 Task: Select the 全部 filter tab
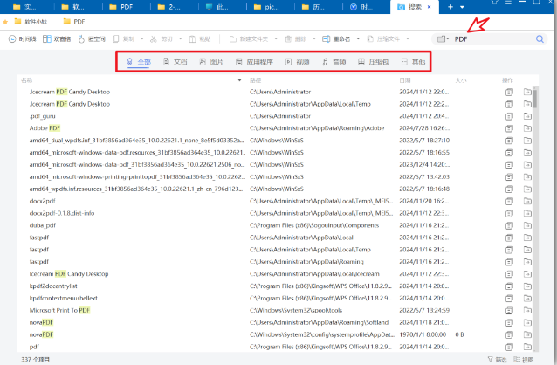(x=139, y=62)
